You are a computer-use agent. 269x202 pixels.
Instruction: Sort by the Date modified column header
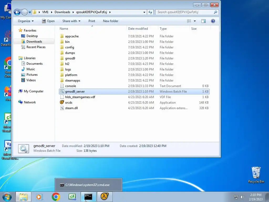(x=138, y=29)
